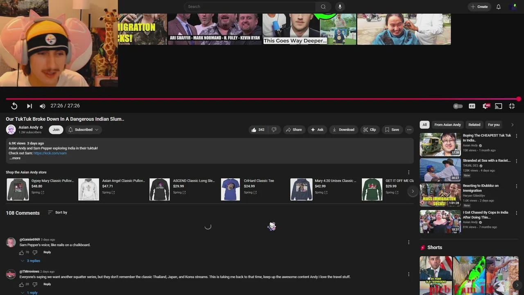
Task: Open Asian Andy channel avatar
Action: coord(11,129)
